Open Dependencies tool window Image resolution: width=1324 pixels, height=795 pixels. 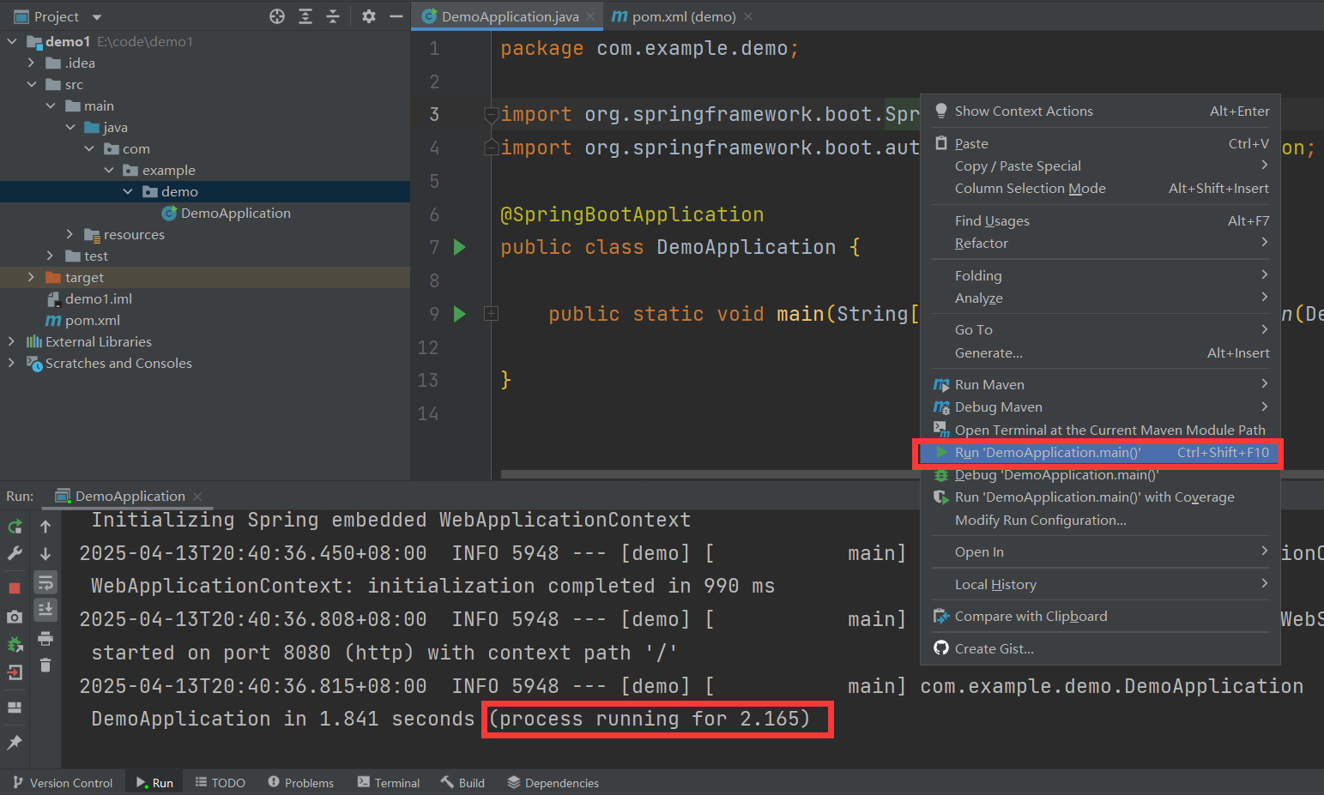[x=553, y=783]
